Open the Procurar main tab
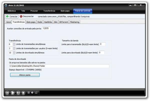The image size is (150, 101). click(x=34, y=11)
